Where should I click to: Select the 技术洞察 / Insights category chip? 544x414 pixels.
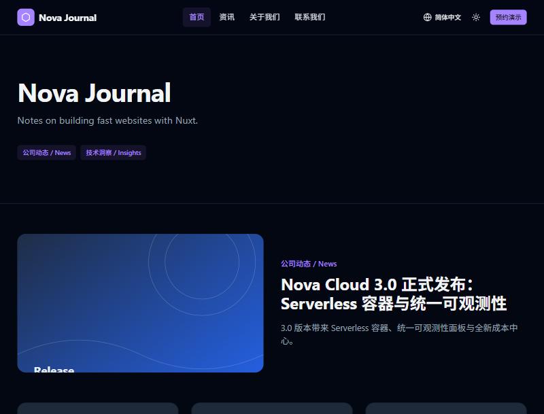click(114, 152)
